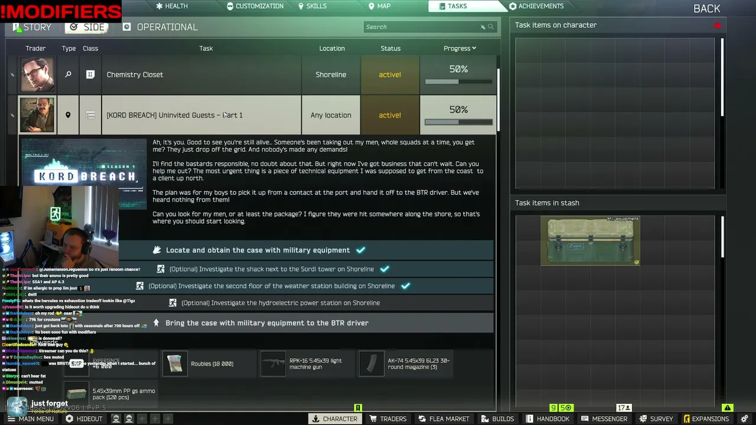The width and height of the screenshot is (756, 425).
Task: Toggle the Side tasks filter
Action: (x=87, y=27)
